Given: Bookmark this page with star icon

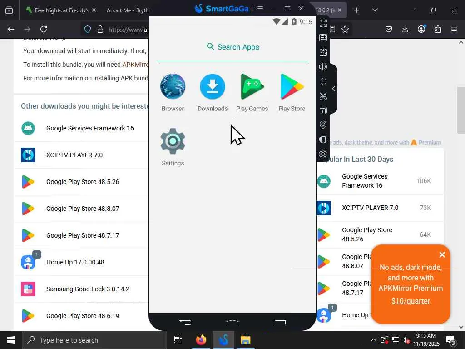Looking at the screenshot, I should (345, 29).
